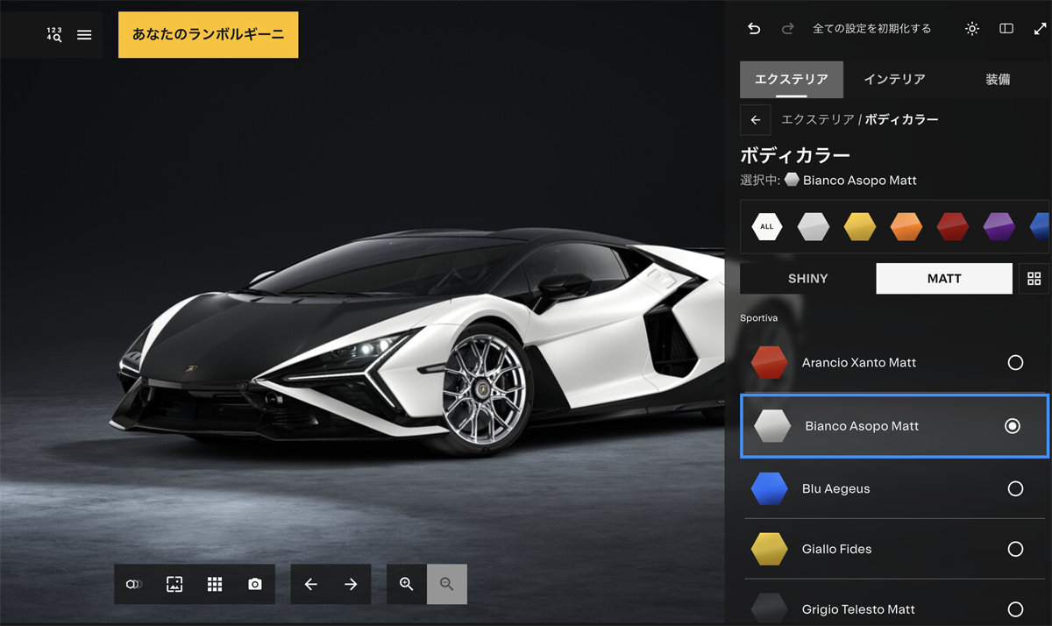Select Arancio Xanto Matt radio button

pyautogui.click(x=1015, y=362)
